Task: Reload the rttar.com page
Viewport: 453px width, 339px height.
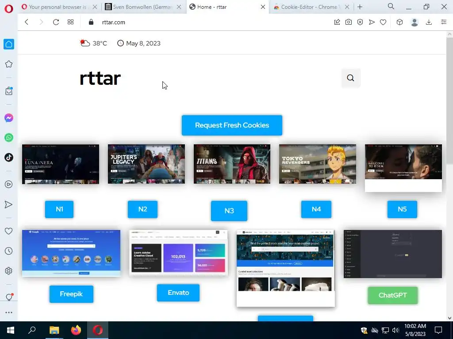Action: (x=56, y=22)
